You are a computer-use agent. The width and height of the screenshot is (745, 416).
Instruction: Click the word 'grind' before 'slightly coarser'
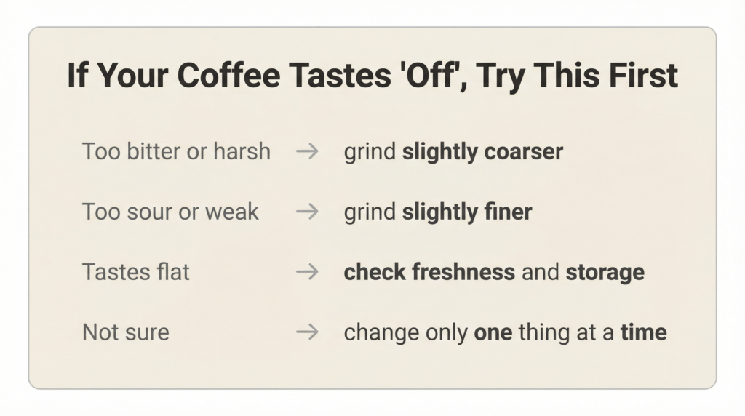[x=370, y=153]
